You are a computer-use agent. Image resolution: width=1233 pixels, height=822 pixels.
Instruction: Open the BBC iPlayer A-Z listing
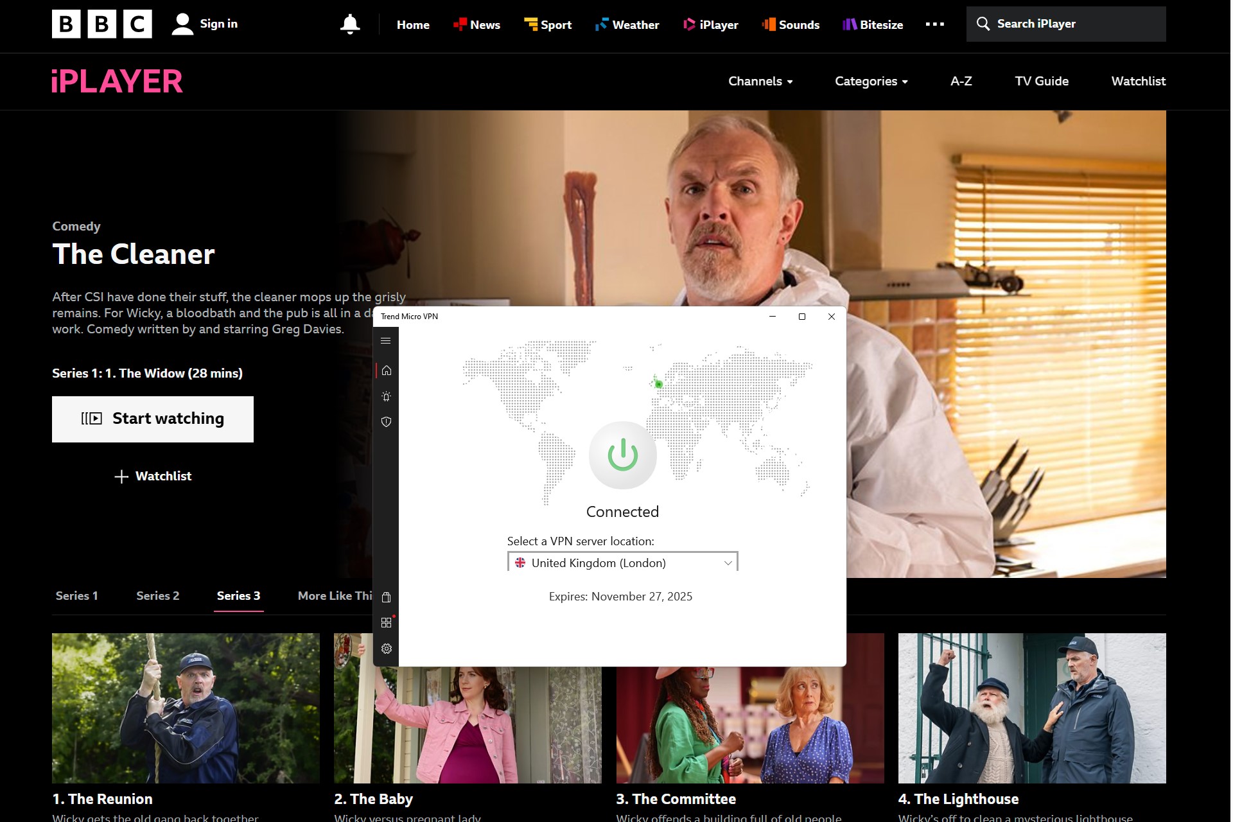coord(961,82)
